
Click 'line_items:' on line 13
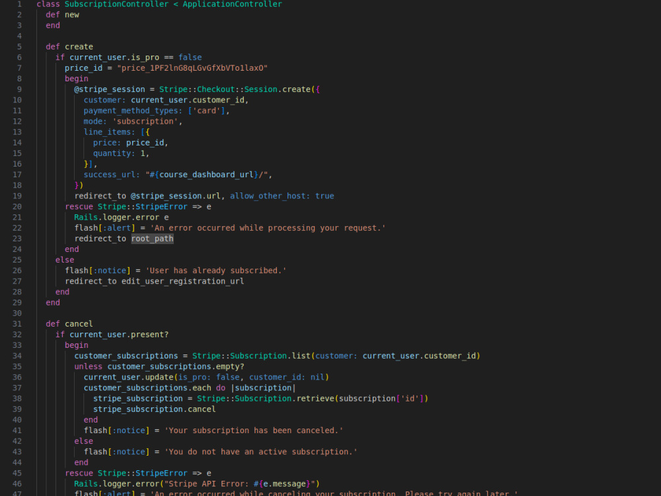(109, 132)
